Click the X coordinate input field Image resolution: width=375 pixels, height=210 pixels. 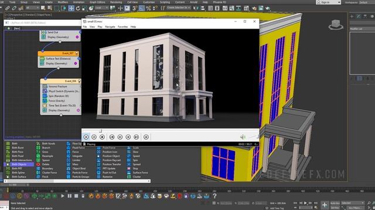(x=226, y=203)
